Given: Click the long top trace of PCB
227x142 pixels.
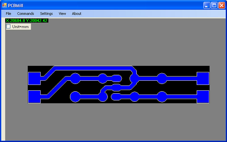Looking at the screenshot, I should coord(93,68).
